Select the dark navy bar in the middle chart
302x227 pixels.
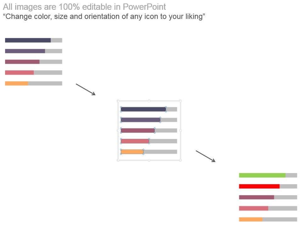pyautogui.click(x=143, y=109)
